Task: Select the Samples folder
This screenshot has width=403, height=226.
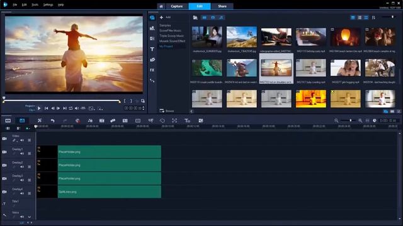Action: [165, 25]
